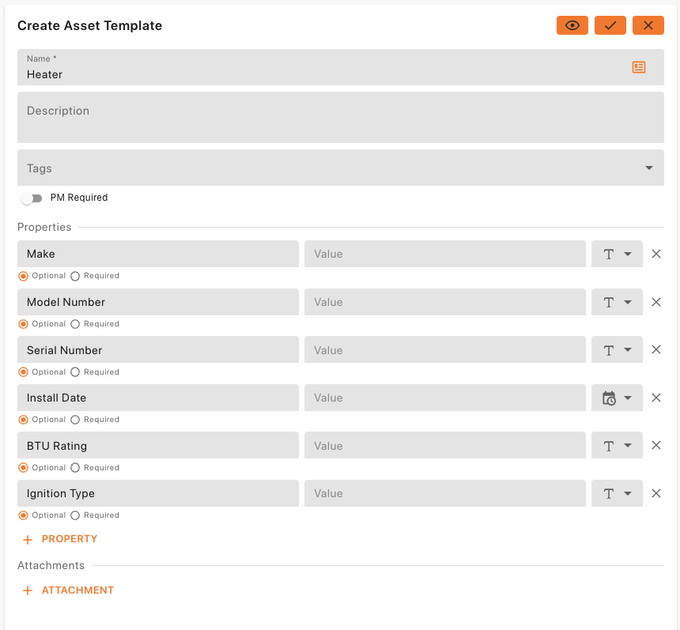Click the Value field for Serial Number

445,350
